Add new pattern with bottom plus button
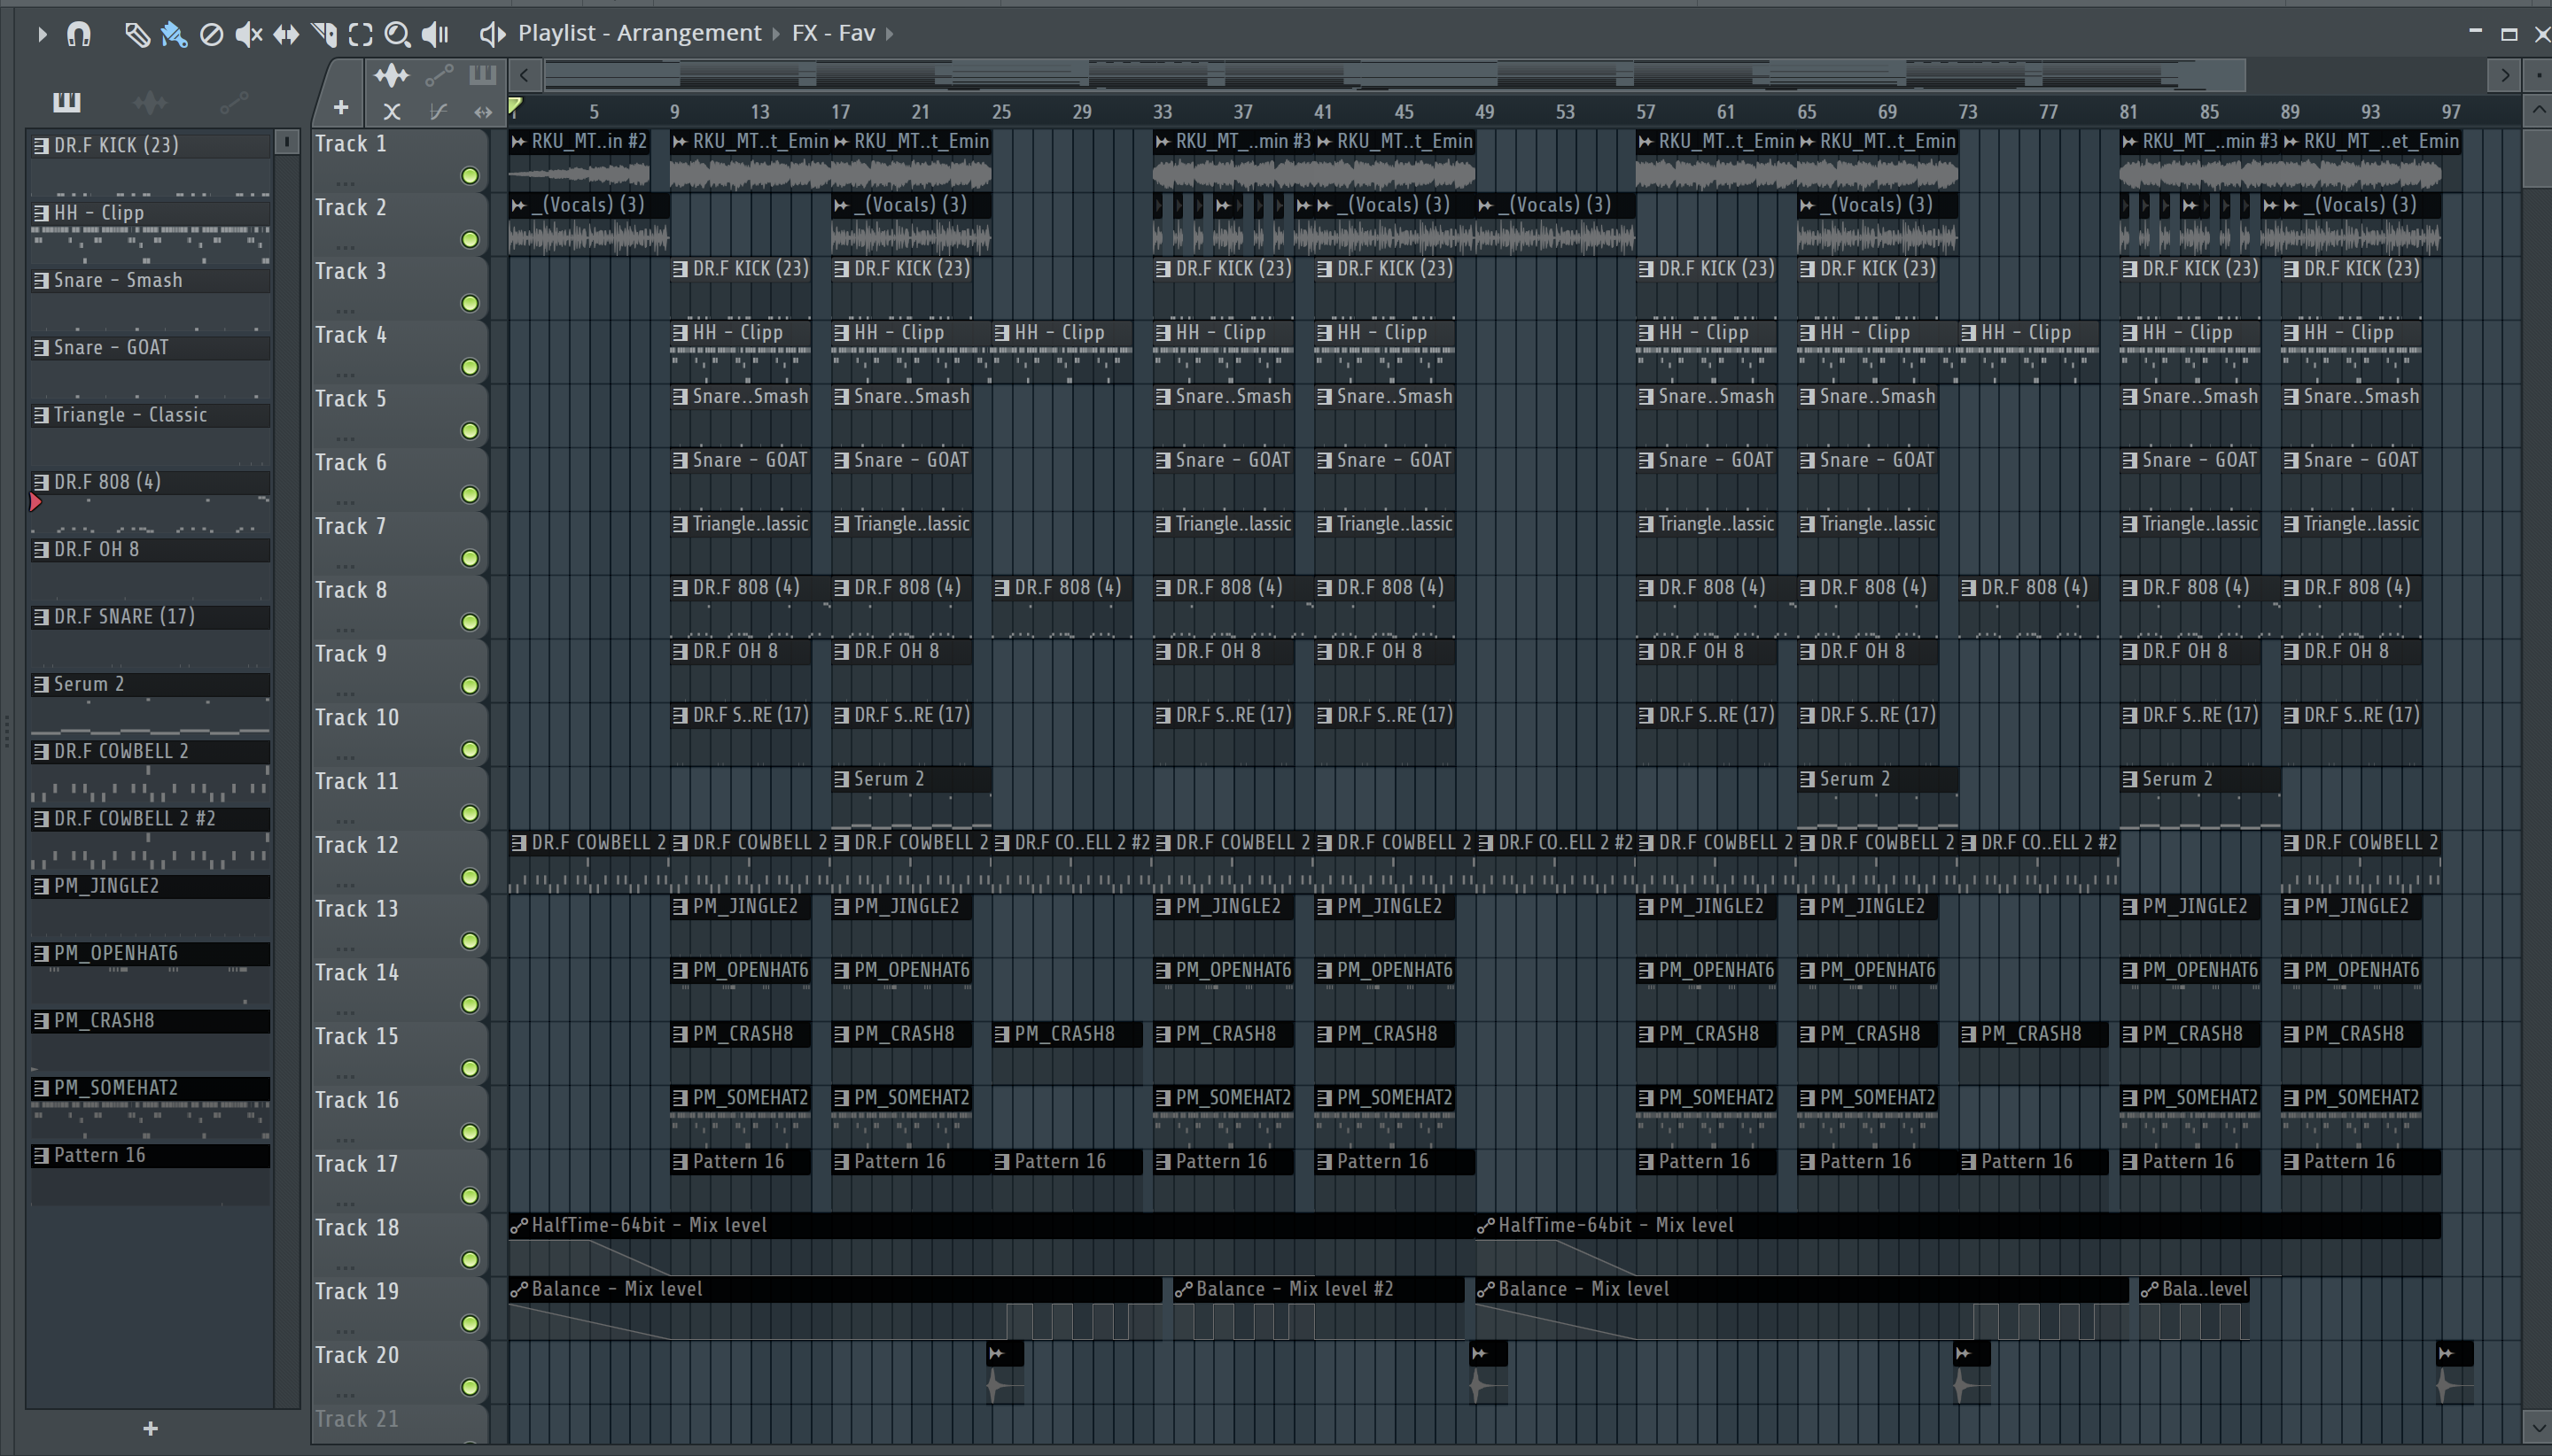The height and width of the screenshot is (1456, 2552). coord(150,1429)
